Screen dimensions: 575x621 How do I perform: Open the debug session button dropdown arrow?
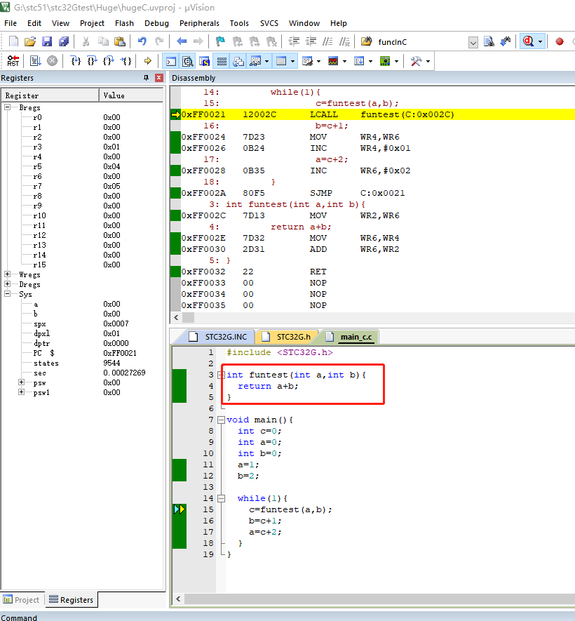[540, 41]
